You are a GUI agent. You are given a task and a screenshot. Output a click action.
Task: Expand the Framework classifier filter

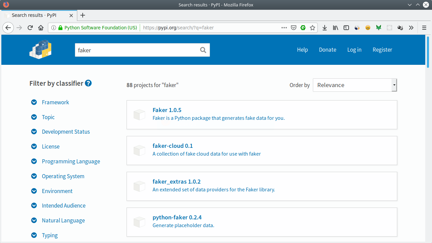coord(55,102)
